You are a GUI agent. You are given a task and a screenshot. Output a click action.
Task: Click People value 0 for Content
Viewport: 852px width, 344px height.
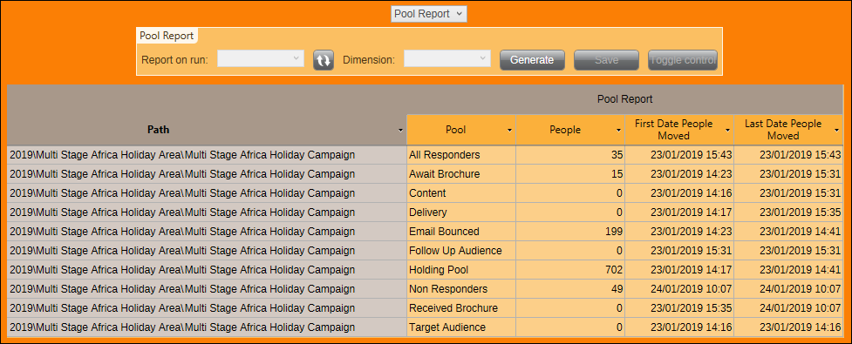pyautogui.click(x=570, y=193)
